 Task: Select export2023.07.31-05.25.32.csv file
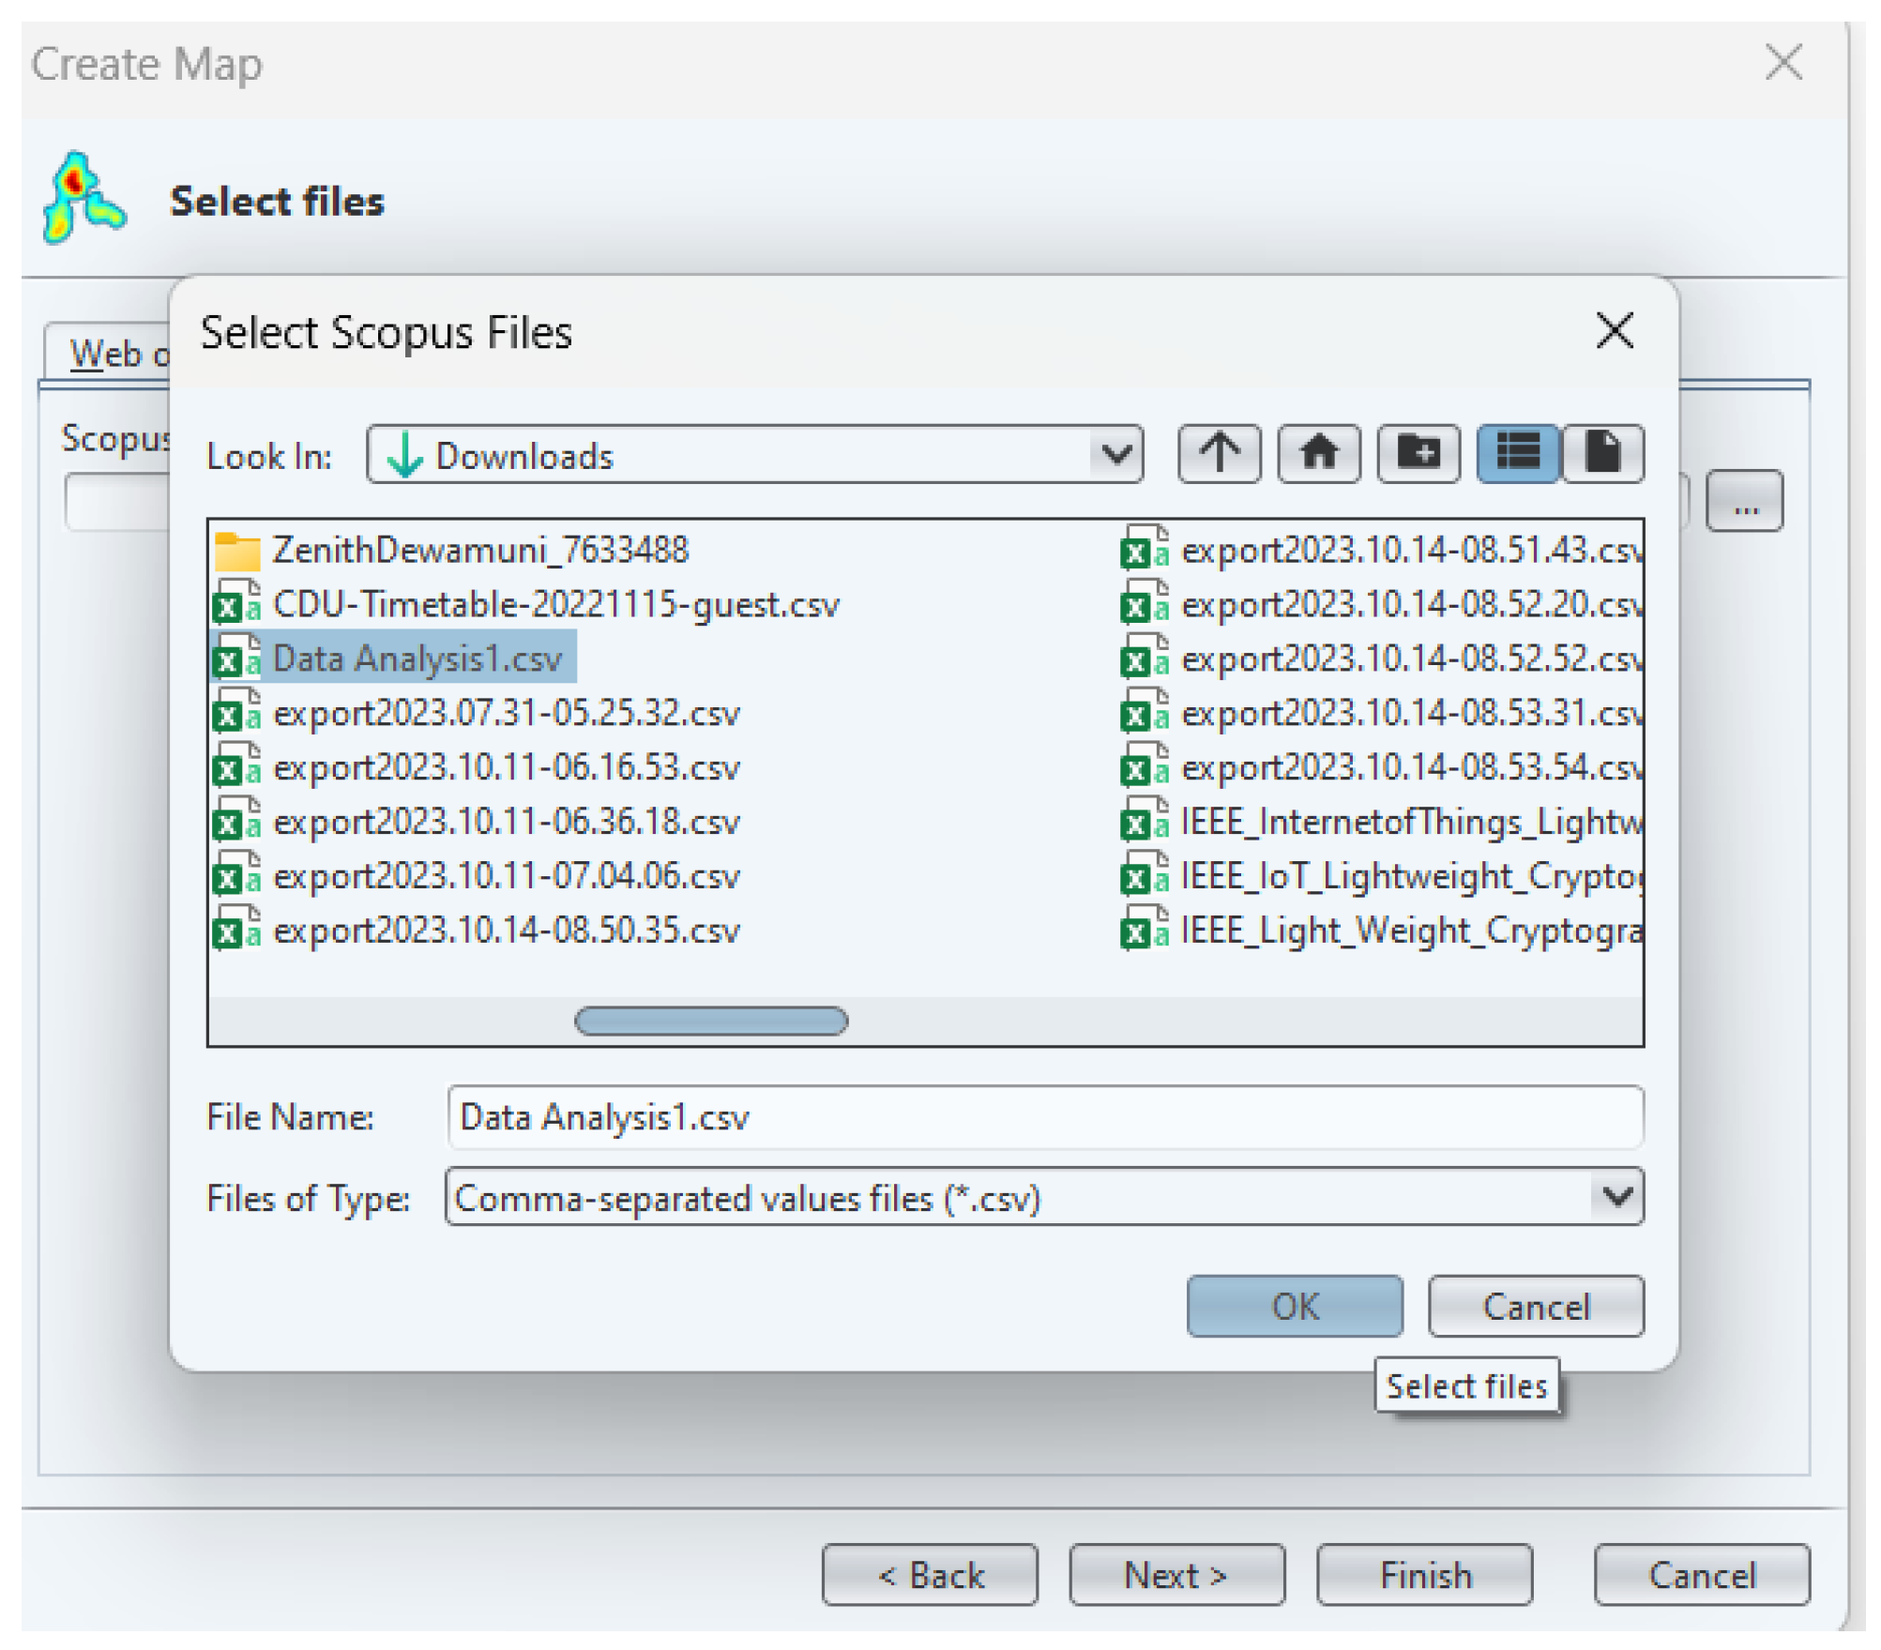pos(505,714)
